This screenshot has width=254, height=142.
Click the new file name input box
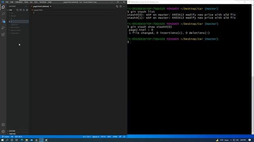coord(20,22)
